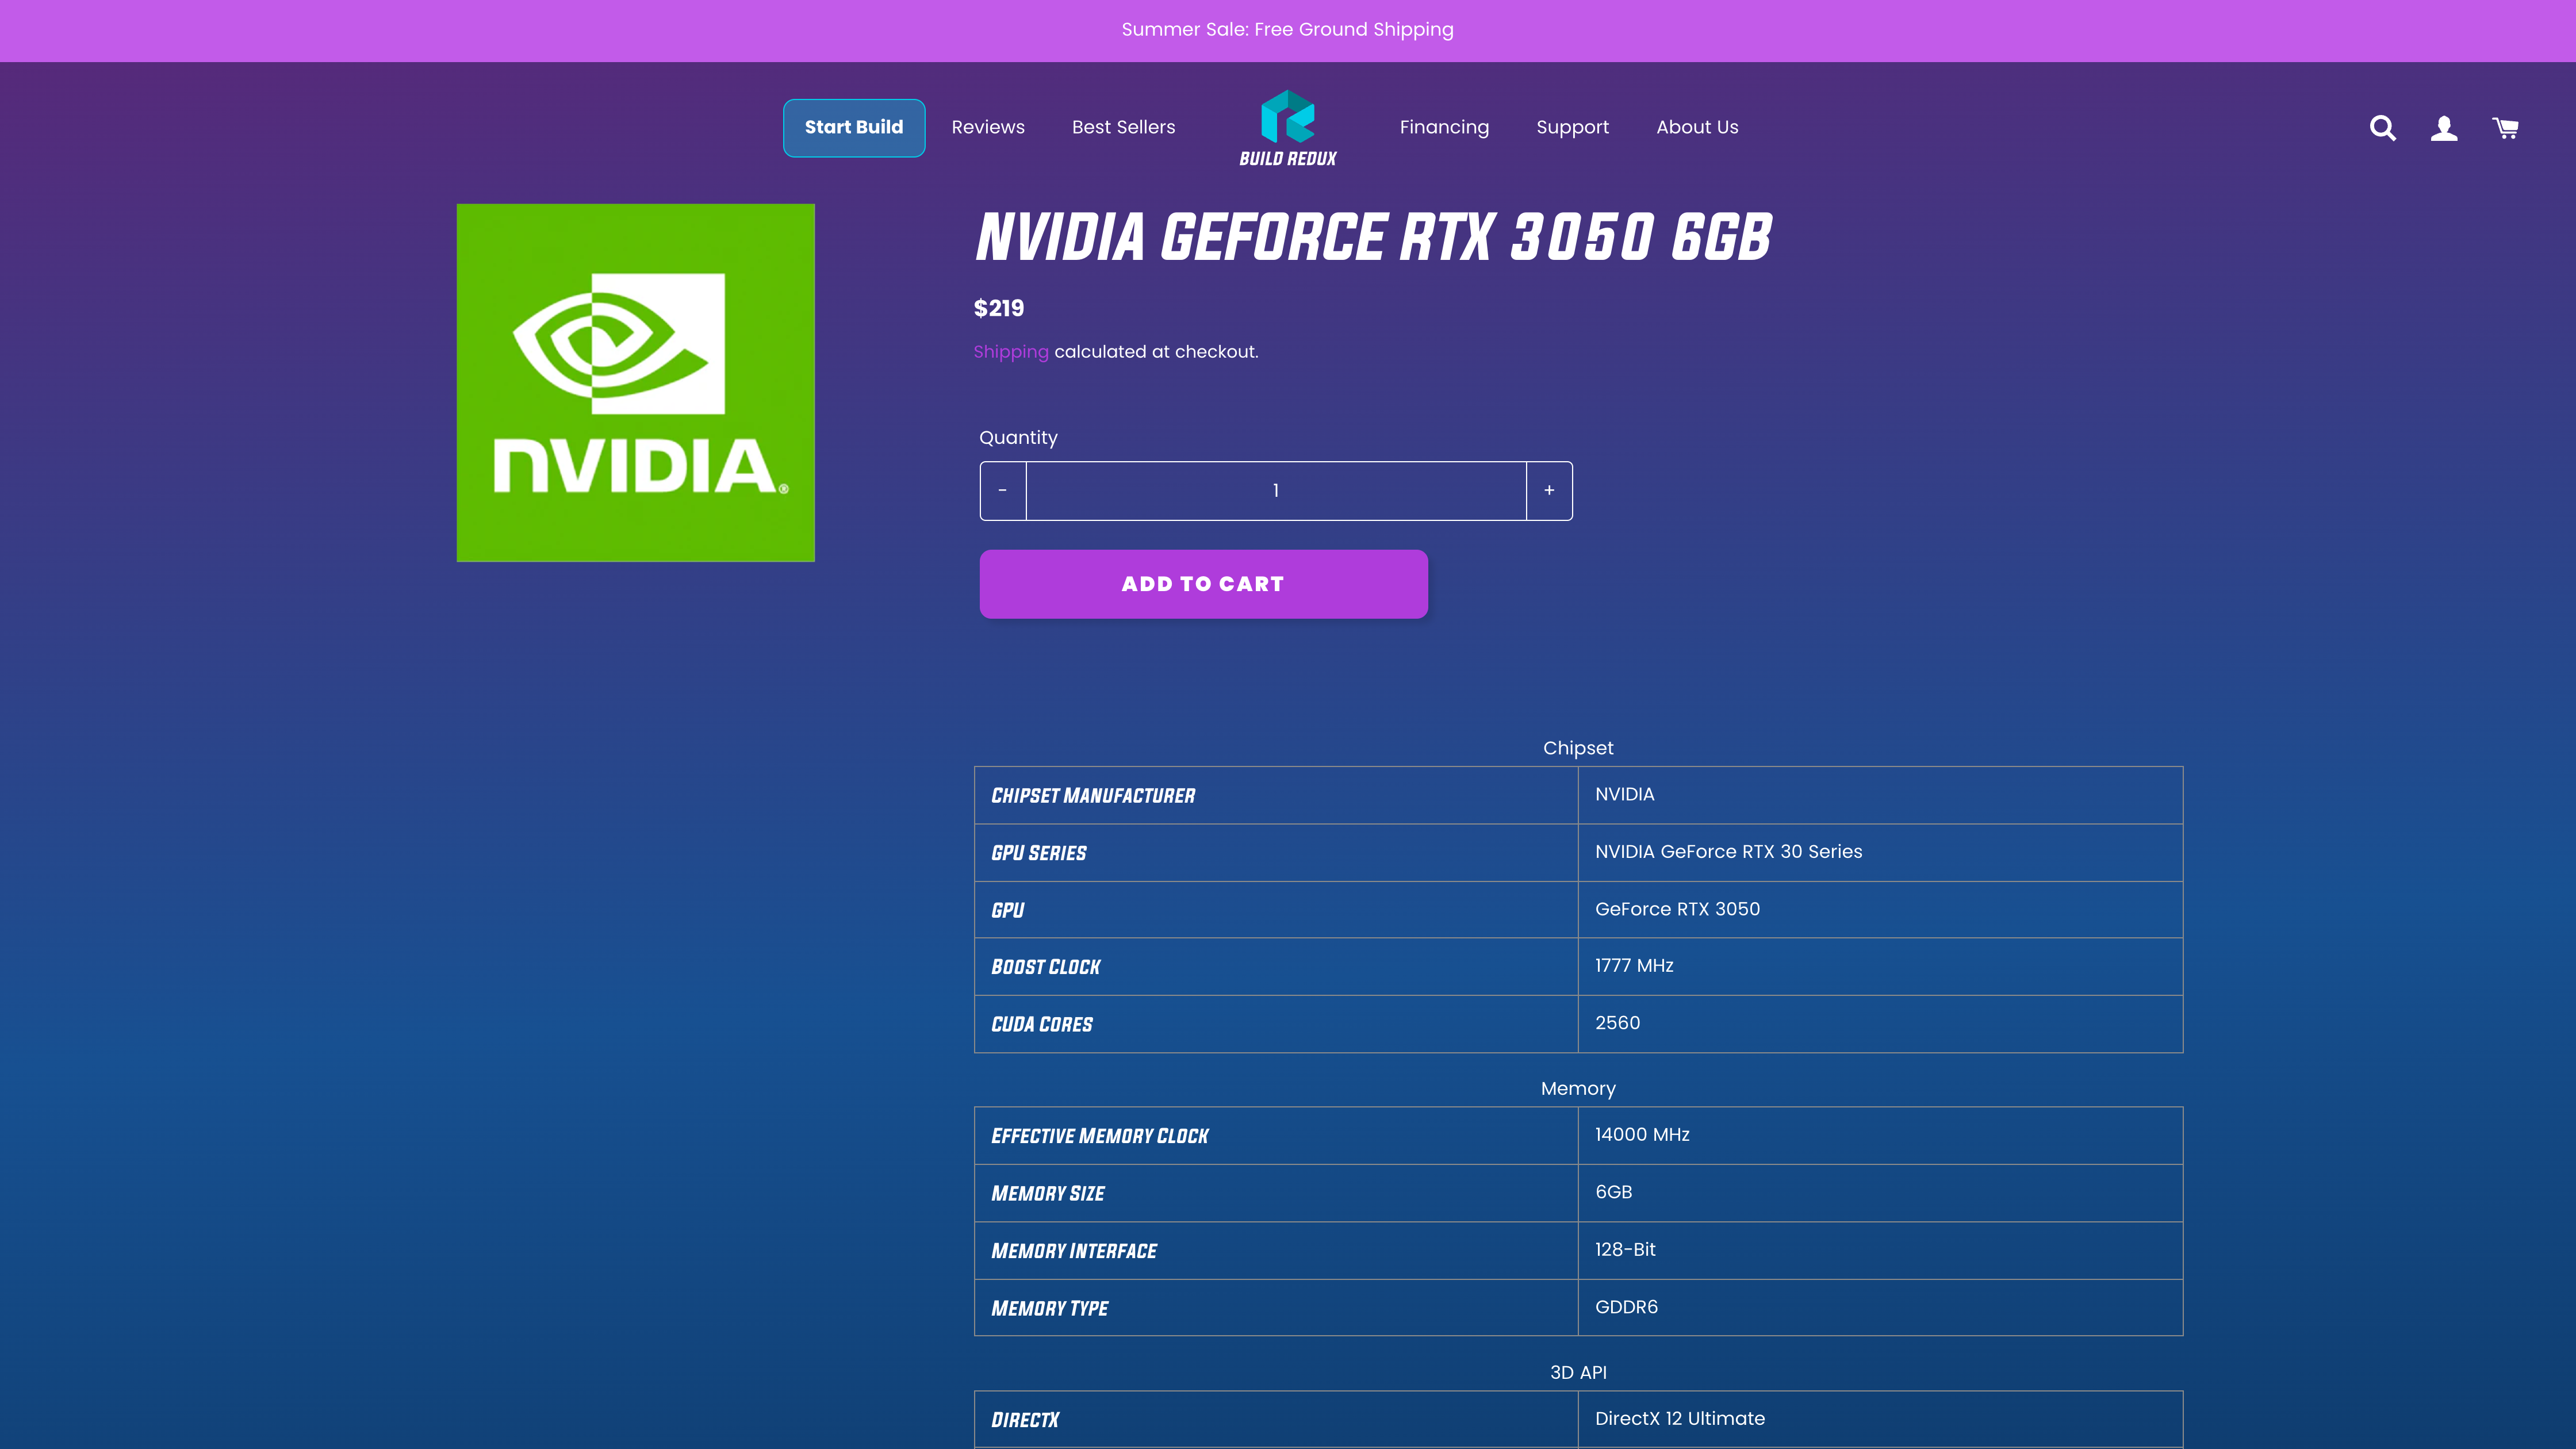2576x1449 pixels.
Task: Decrease quantity with the minus stepper
Action: pos(1002,490)
